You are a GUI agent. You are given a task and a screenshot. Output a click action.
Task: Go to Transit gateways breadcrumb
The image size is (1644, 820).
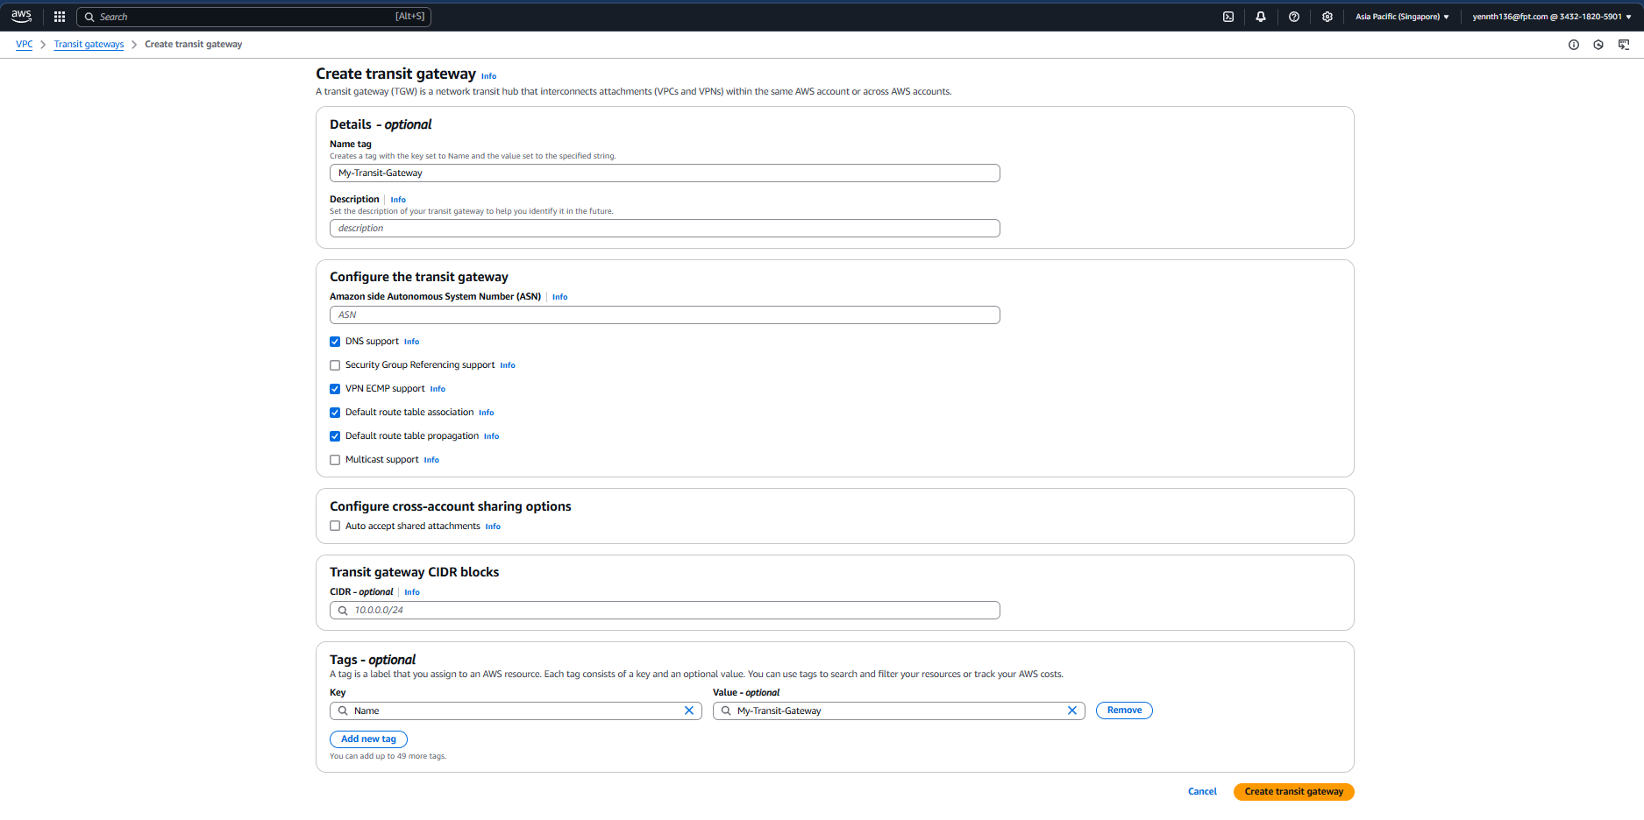[x=89, y=45]
